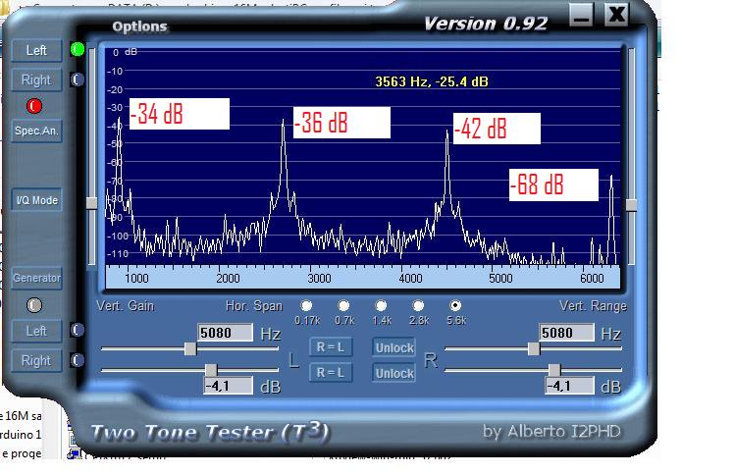Toggle the LED indicator beside top Right button
The height and width of the screenshot is (475, 734).
78,79
